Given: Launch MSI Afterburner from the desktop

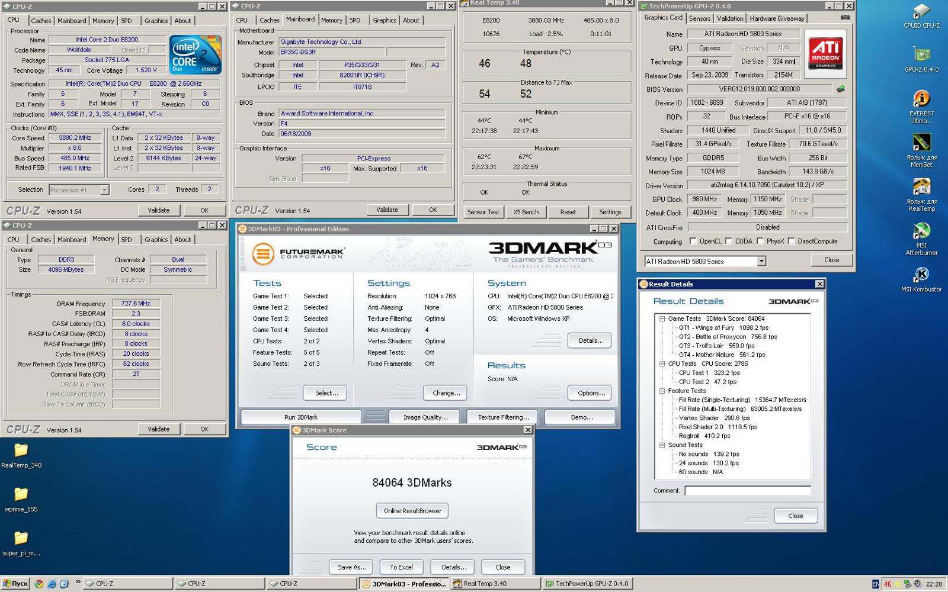Looking at the screenshot, I should tap(921, 239).
